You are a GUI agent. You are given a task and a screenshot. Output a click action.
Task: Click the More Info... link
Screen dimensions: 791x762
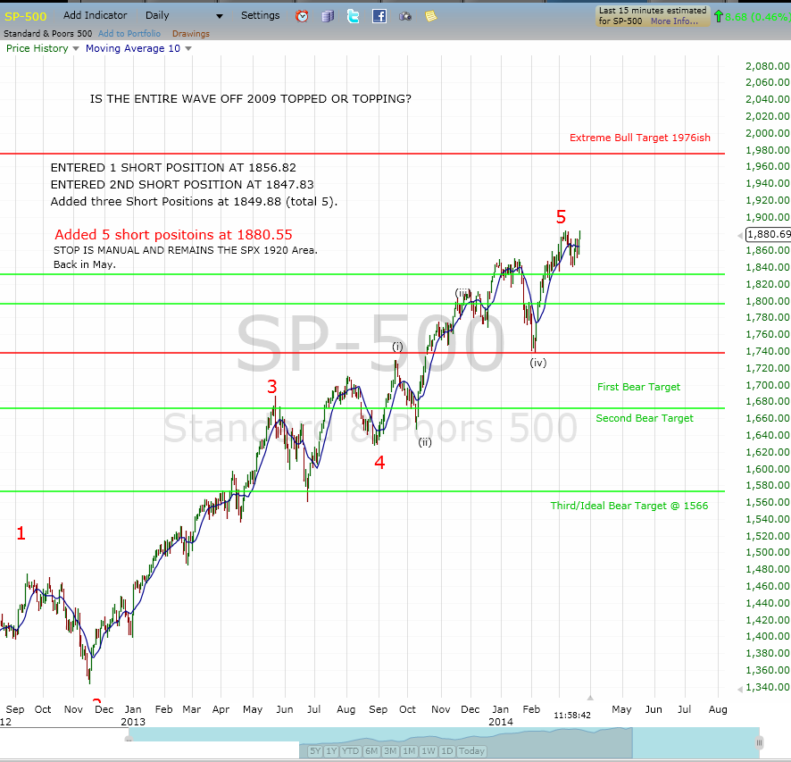tap(674, 21)
